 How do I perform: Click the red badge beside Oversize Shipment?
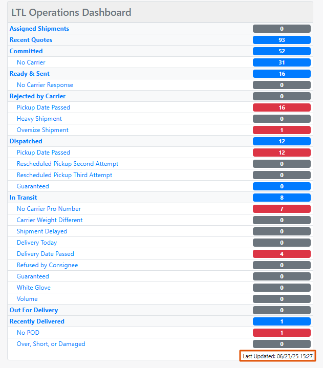pos(282,130)
